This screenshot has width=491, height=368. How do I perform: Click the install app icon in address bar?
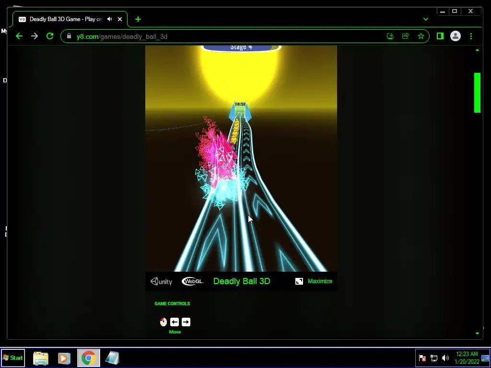(x=390, y=36)
